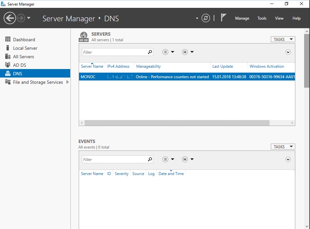This screenshot has height=229, width=310.
Task: Sort events by Source column
Action: click(138, 174)
